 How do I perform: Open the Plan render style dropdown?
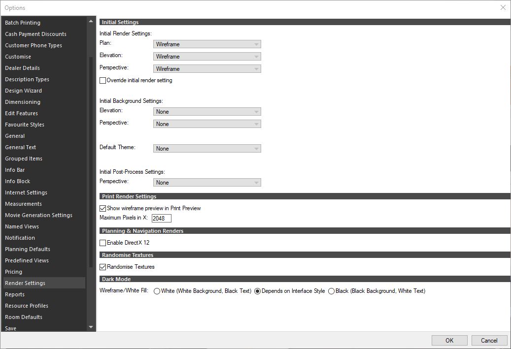click(206, 44)
